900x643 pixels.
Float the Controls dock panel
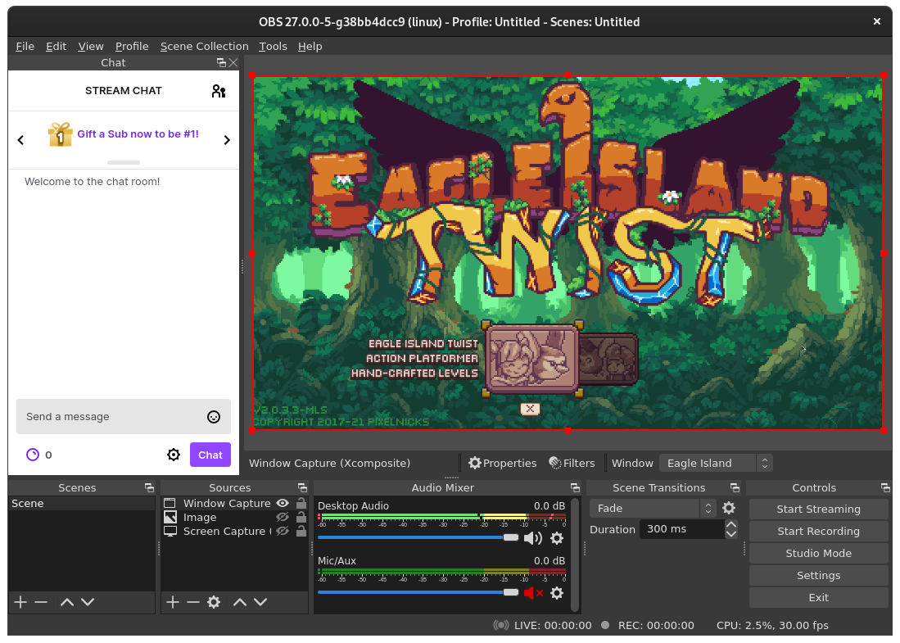tap(885, 487)
